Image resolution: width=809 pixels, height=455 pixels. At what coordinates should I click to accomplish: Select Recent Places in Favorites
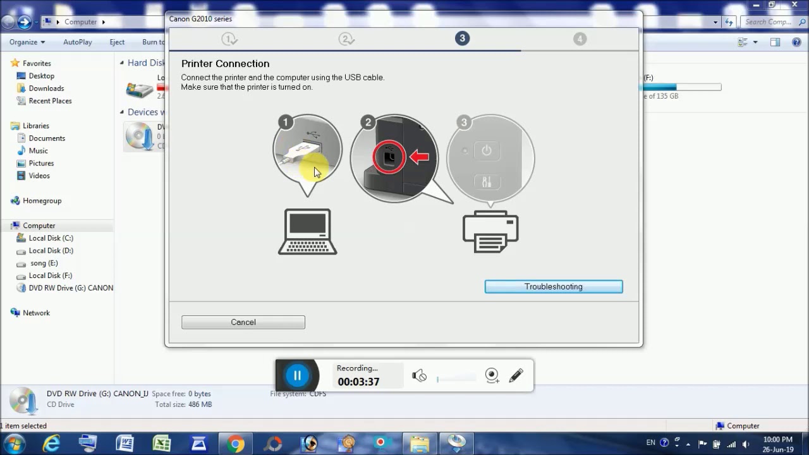coord(50,101)
